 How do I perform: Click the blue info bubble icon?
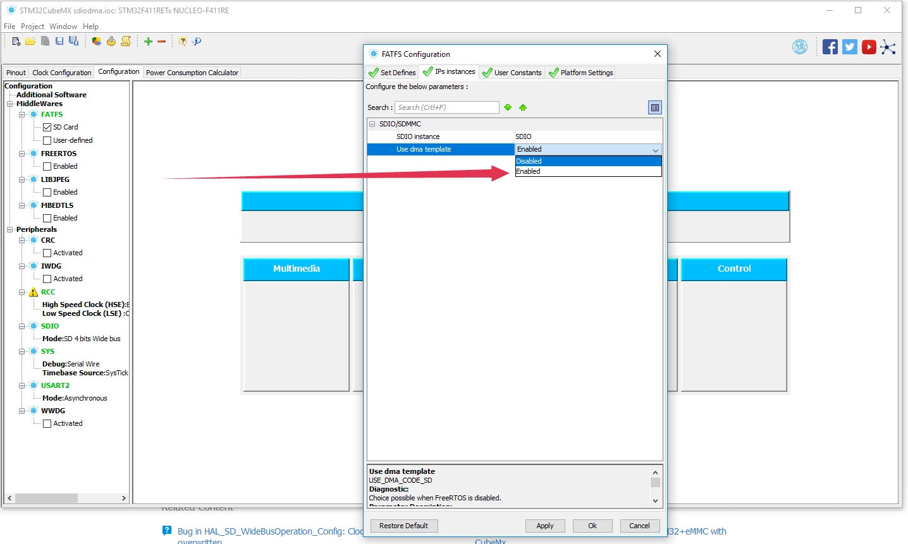[x=197, y=41]
